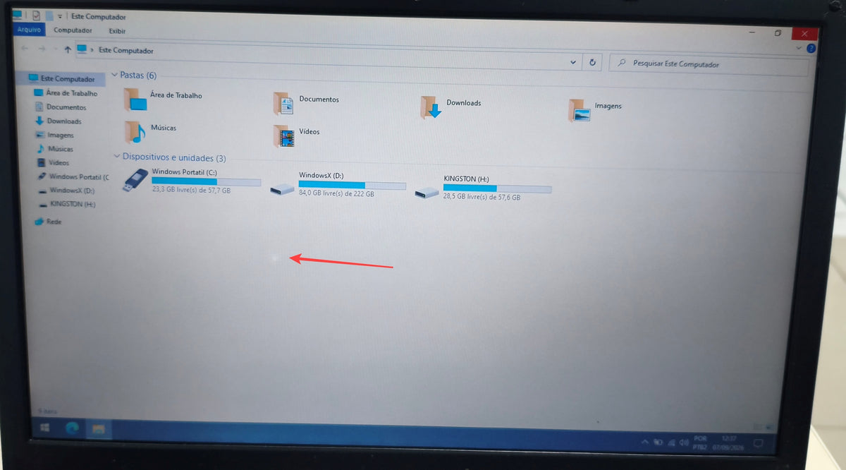
Task: Select the Músicas folder icon
Action: coord(135,132)
